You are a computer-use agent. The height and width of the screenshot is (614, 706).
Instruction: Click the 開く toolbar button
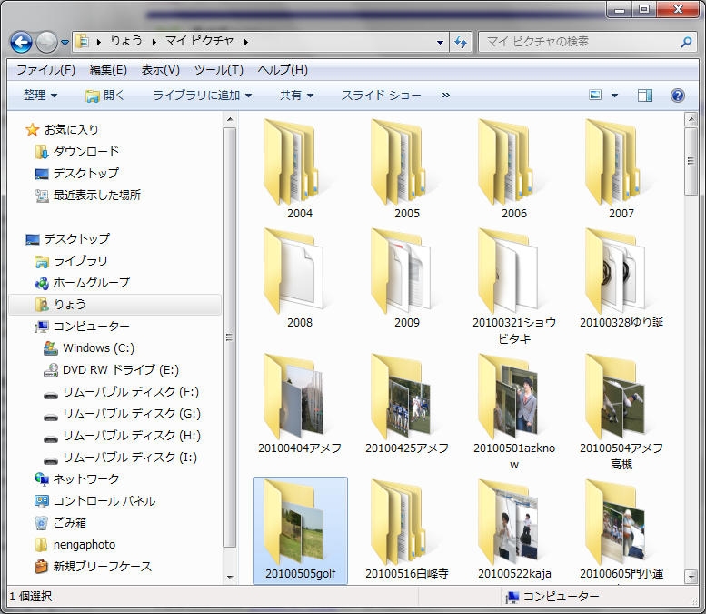(x=104, y=96)
